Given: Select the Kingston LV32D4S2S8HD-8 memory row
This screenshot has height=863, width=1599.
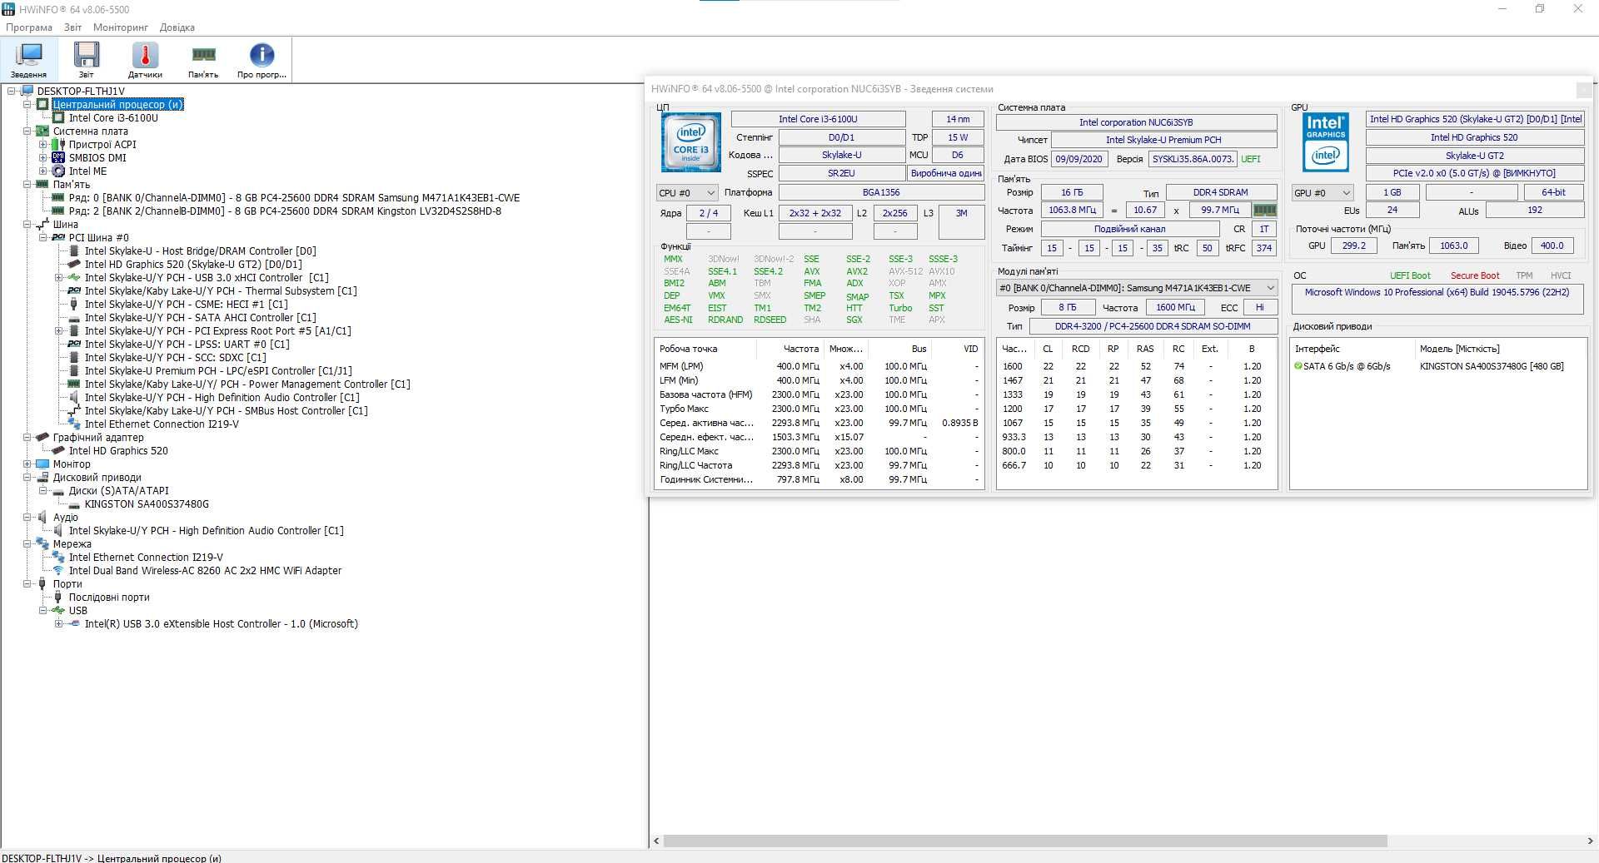Looking at the screenshot, I should point(285,211).
